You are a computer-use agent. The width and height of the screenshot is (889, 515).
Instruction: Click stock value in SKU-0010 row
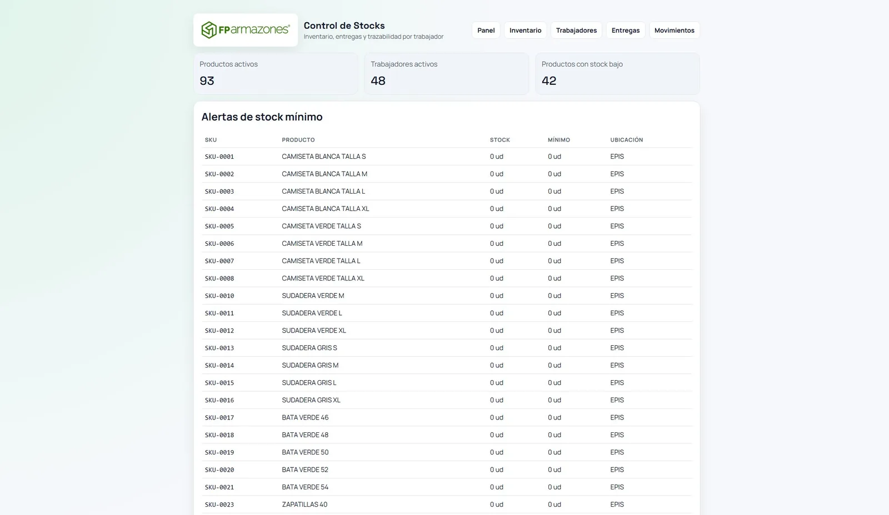496,296
